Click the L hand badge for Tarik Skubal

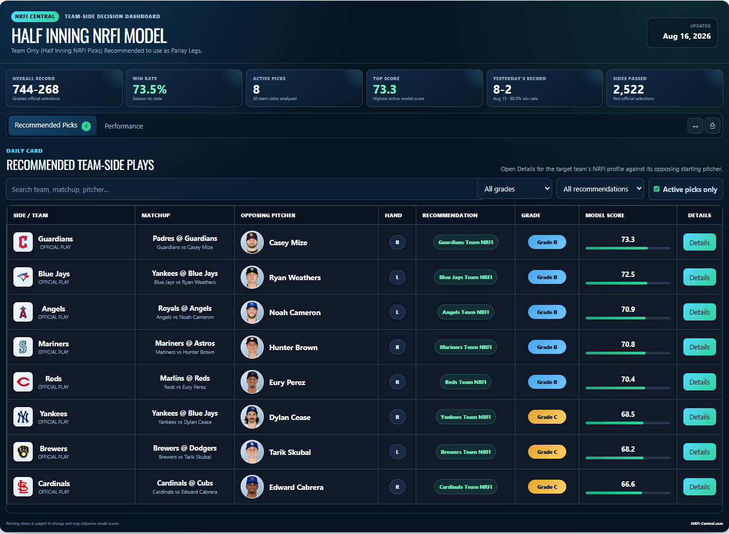[x=398, y=452]
